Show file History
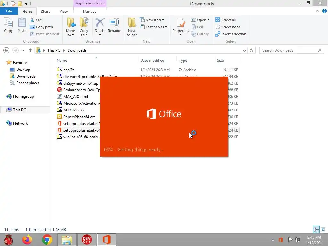The height and width of the screenshot is (246, 328). (200, 34)
